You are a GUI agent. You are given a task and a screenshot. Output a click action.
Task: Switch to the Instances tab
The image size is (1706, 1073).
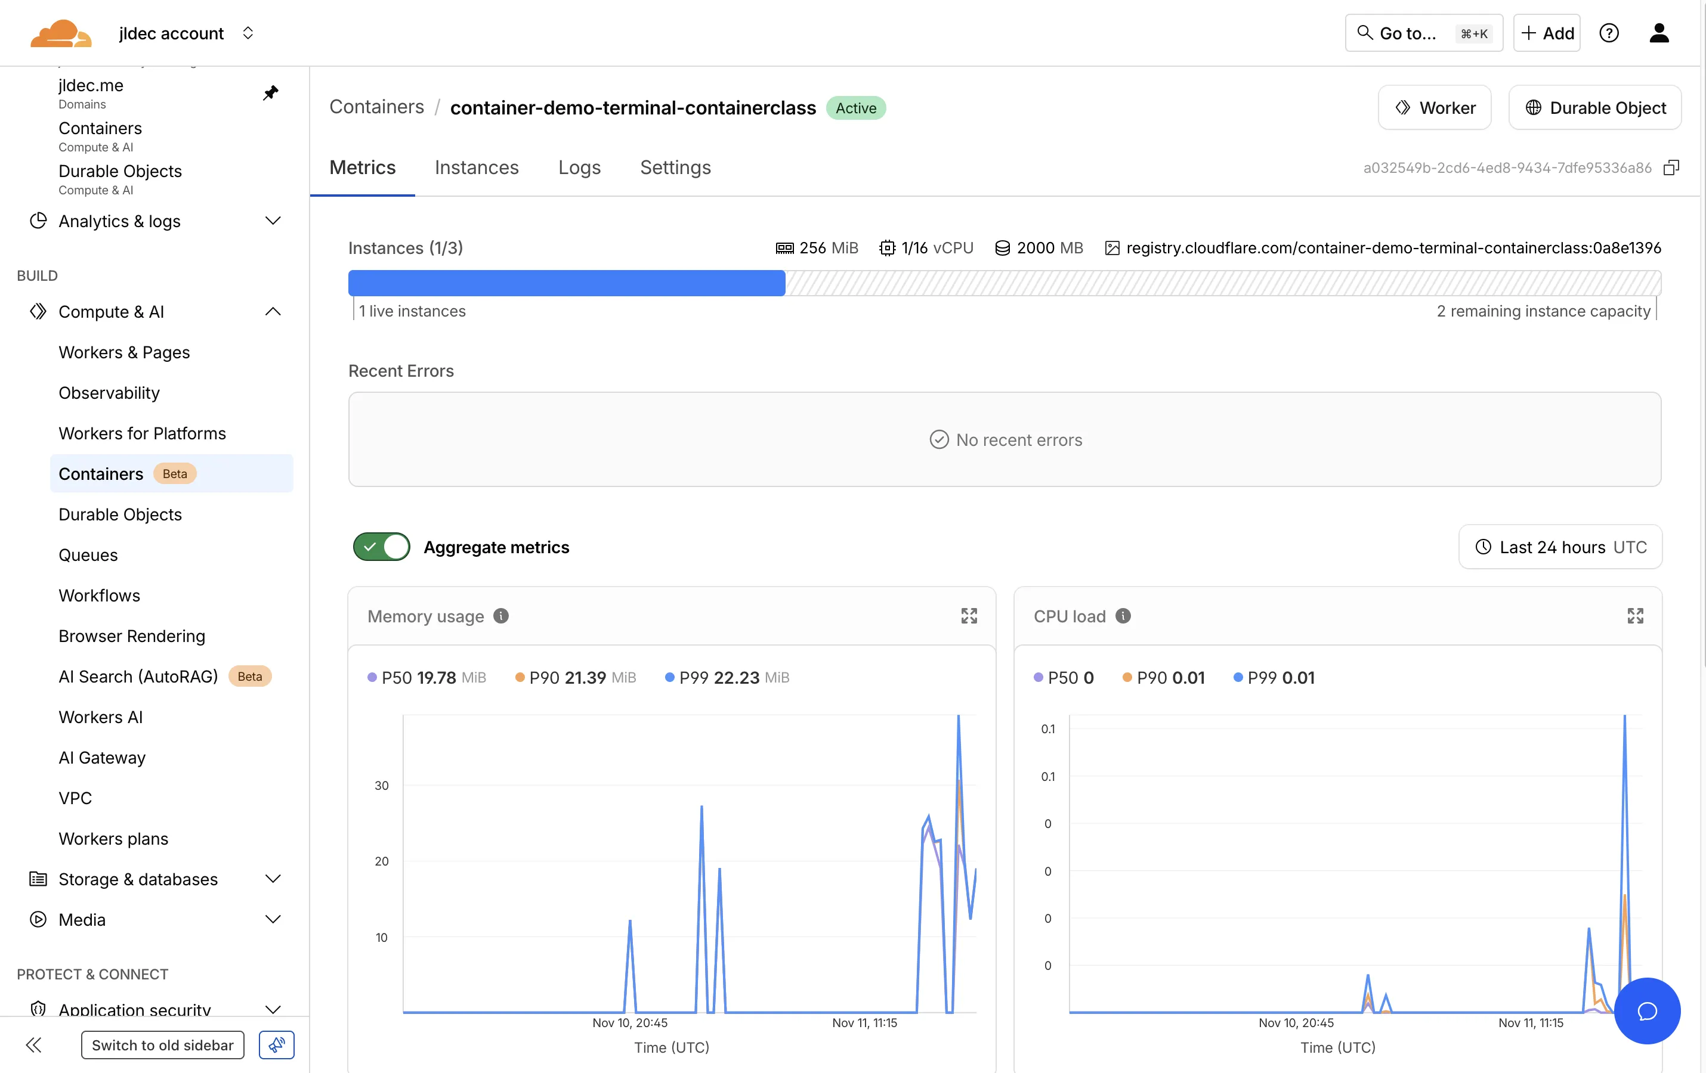click(x=476, y=168)
